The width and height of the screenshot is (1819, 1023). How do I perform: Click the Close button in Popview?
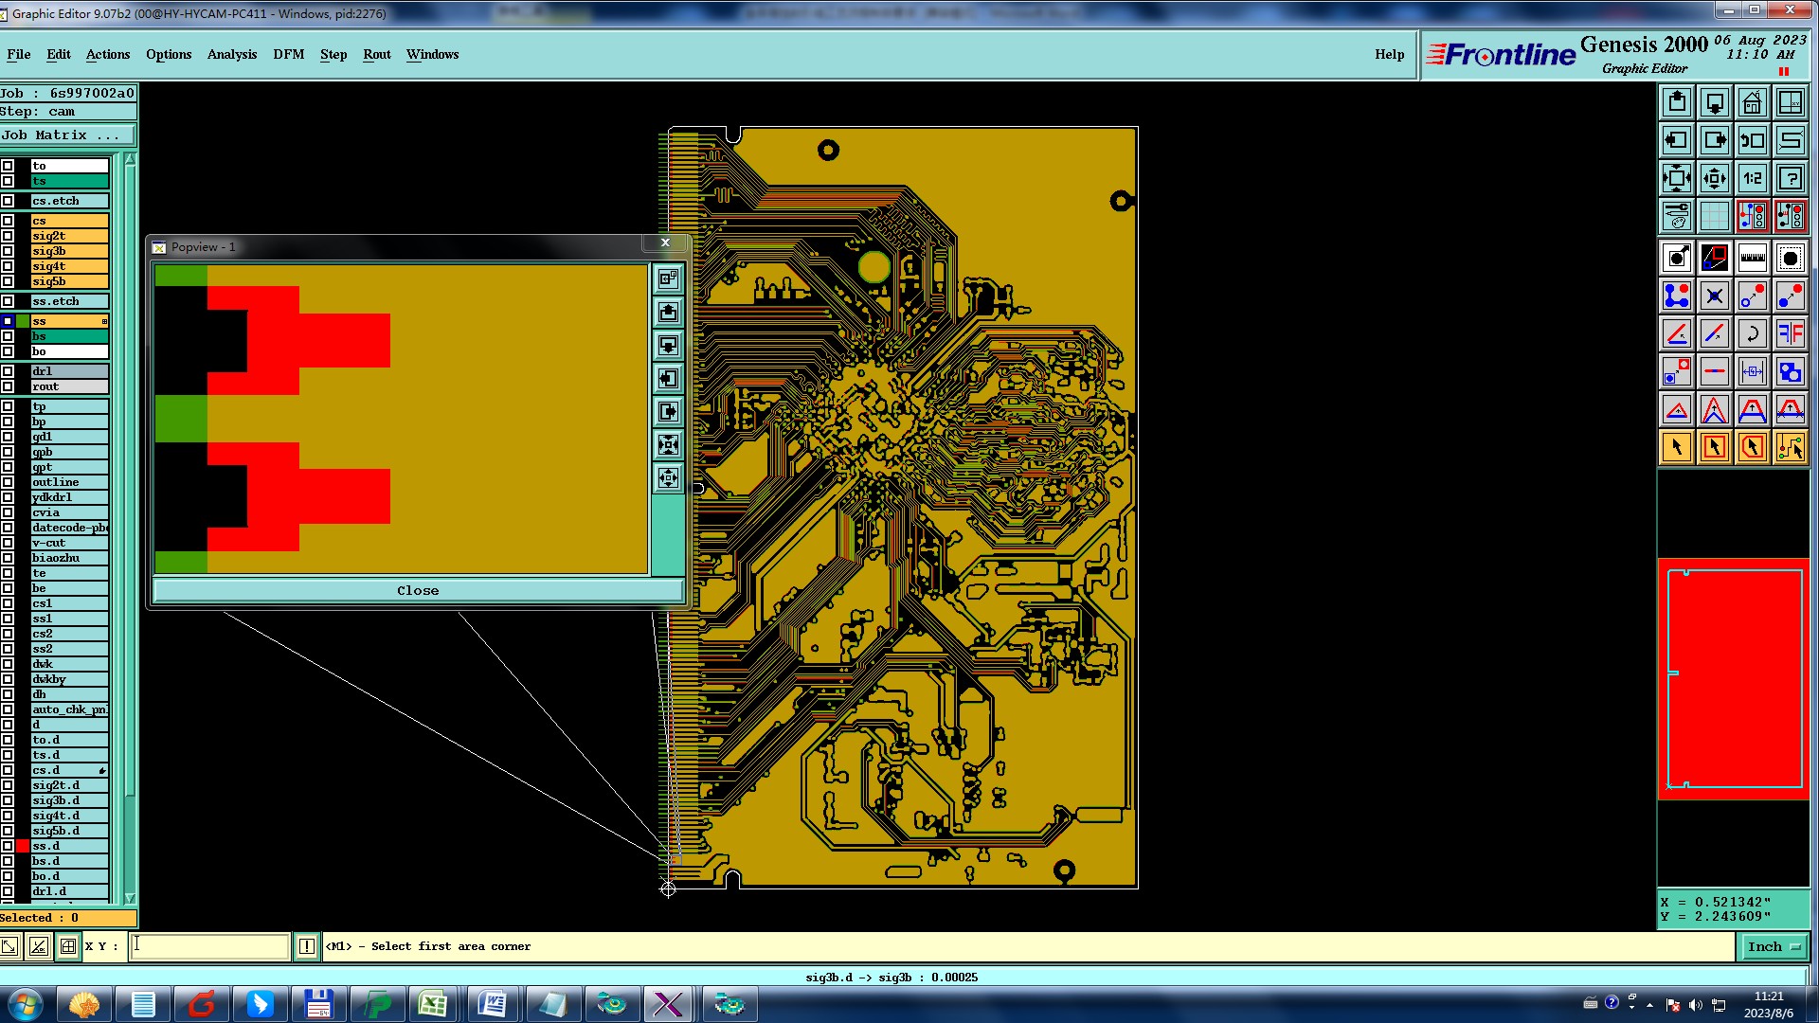(x=418, y=590)
